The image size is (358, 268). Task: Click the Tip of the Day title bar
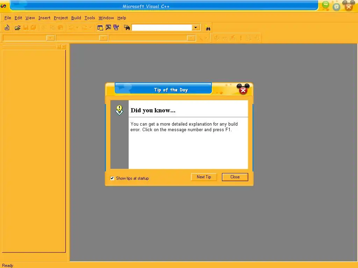[163, 88]
